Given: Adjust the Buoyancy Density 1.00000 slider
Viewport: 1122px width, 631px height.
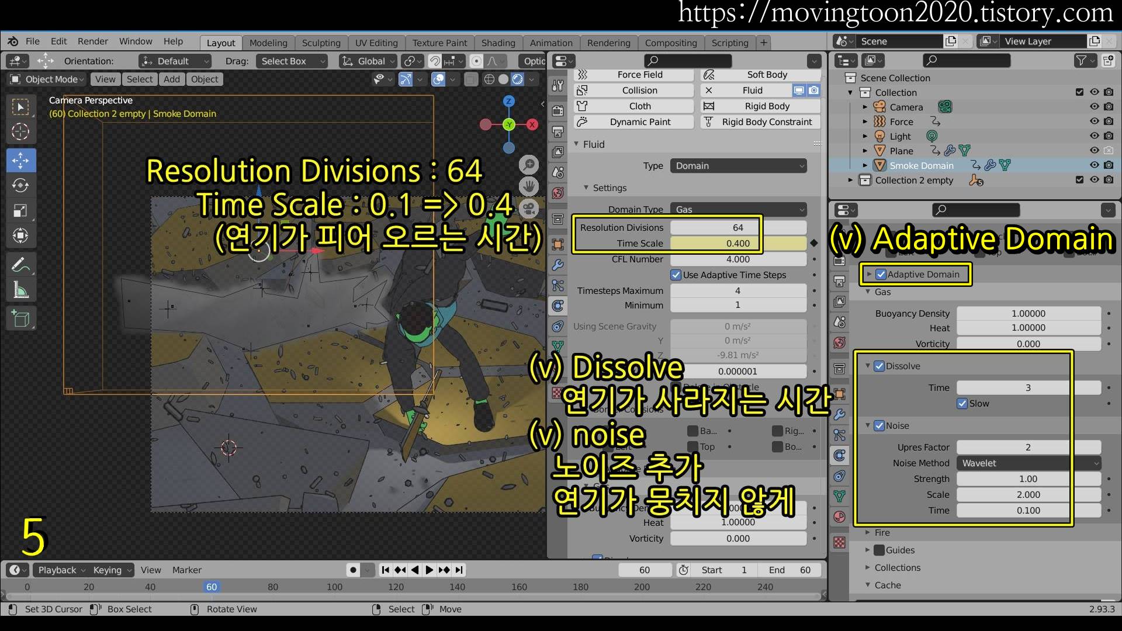Looking at the screenshot, I should click(1028, 313).
